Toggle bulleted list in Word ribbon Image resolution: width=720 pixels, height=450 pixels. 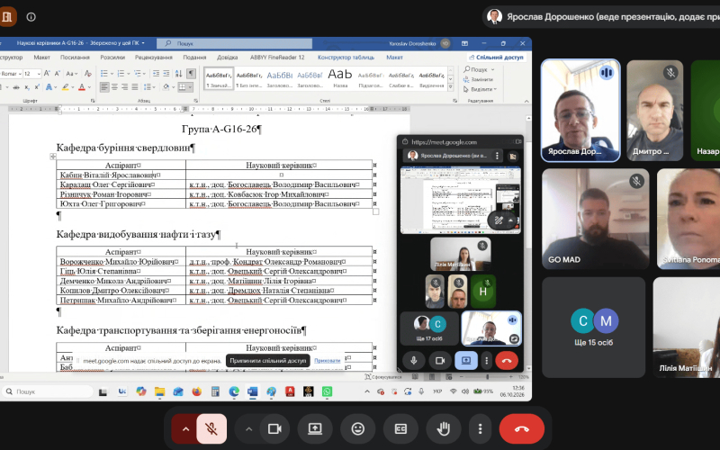coord(104,74)
